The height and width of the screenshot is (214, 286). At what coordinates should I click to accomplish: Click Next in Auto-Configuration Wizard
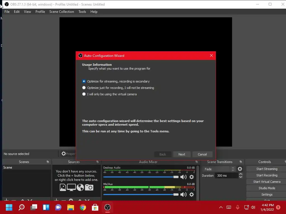182,154
